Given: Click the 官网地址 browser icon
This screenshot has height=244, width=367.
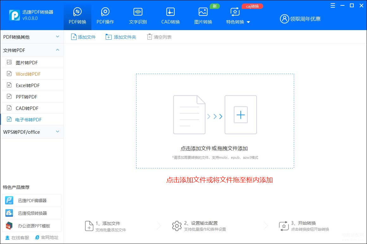Looking at the screenshot, I should [x=37, y=237].
